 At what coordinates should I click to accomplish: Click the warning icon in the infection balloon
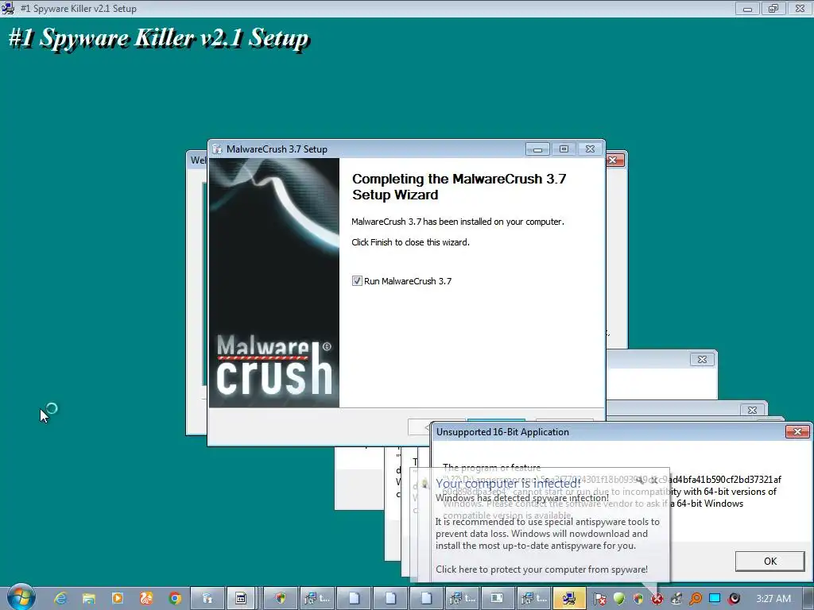pos(424,484)
